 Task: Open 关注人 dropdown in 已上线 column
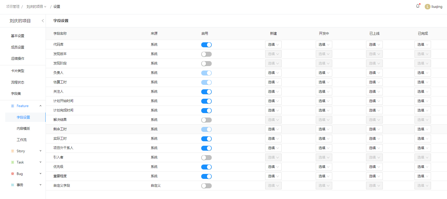pos(374,92)
